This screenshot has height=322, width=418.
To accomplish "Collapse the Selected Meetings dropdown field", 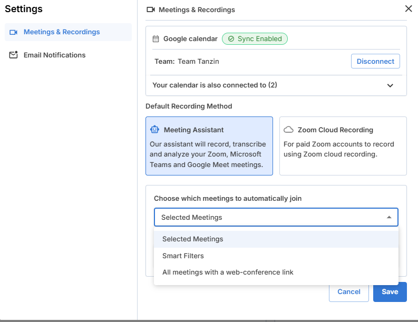I will tap(276, 217).
